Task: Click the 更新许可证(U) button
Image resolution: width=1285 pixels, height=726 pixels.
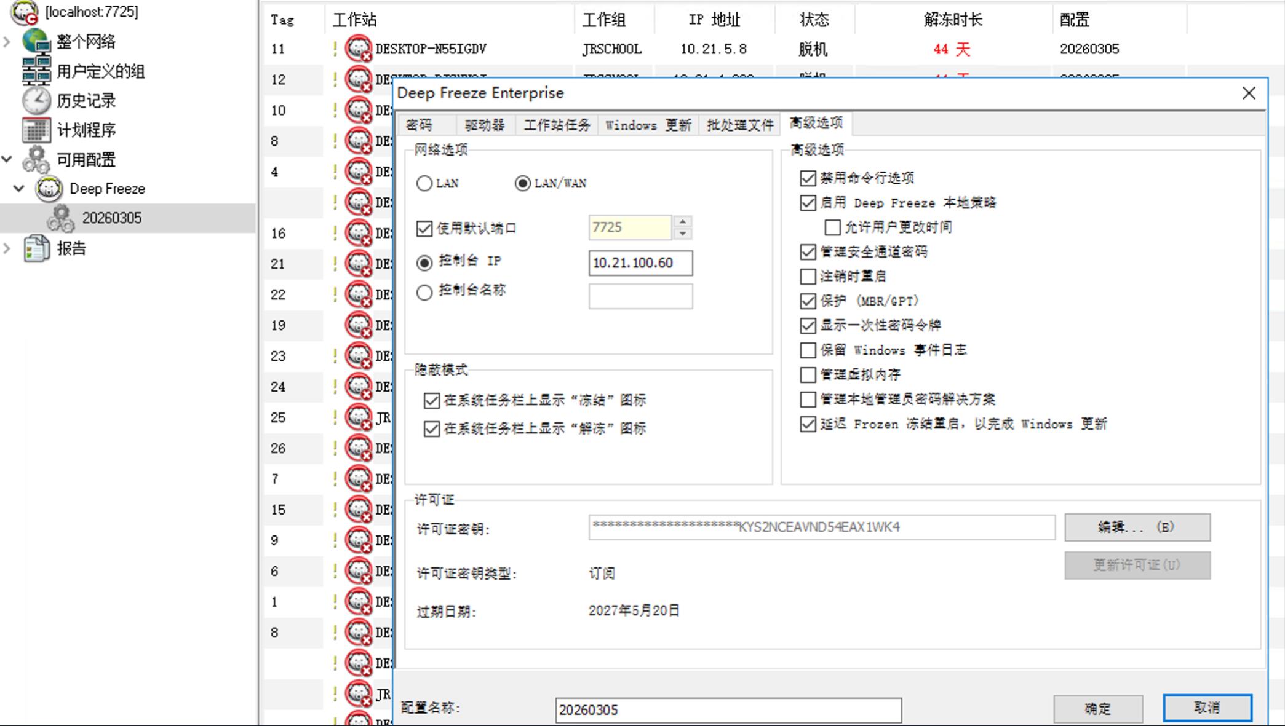Action: pos(1137,565)
